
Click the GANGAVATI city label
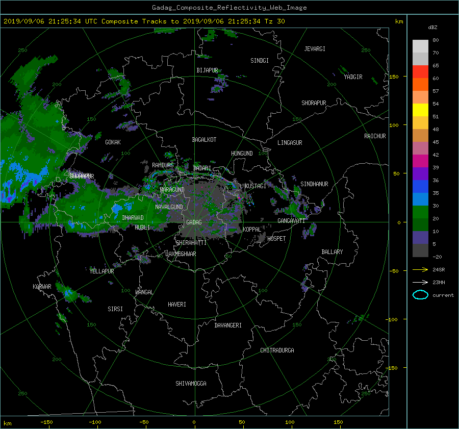coord(291,221)
